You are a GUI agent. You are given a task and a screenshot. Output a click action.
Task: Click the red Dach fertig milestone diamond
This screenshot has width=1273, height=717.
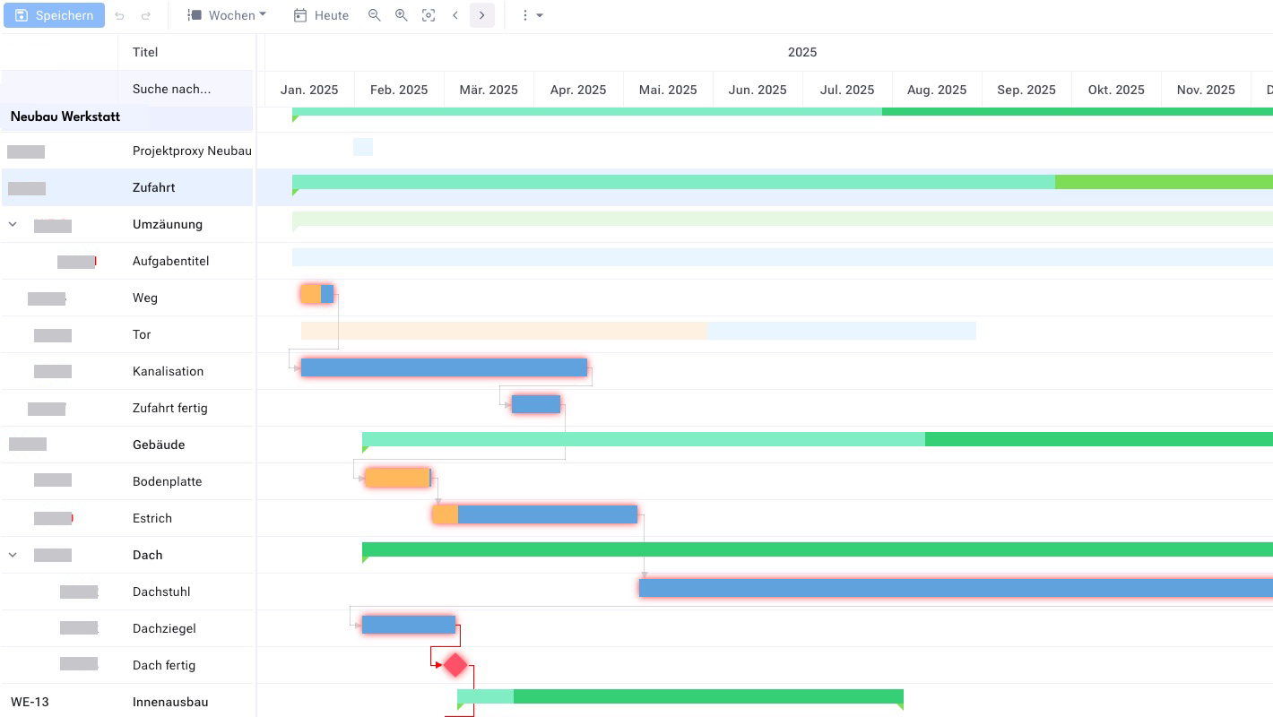pyautogui.click(x=455, y=665)
